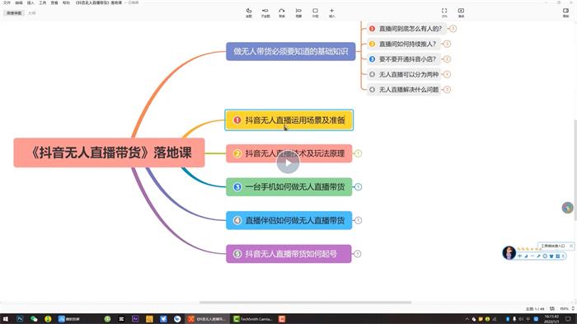Image resolution: width=577 pixels, height=324 pixels.
Task: Expand the 要不要开通抖音小店? child count circle
Action: (x=447, y=59)
